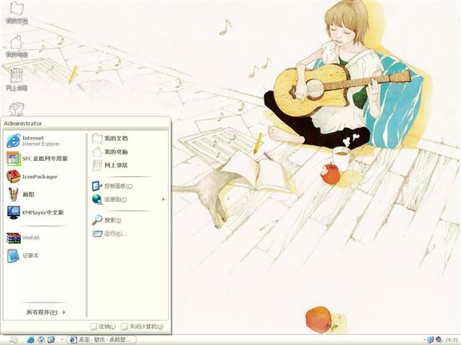Screen dimensions: 461x345
Task: Click the round tray icon beside the clock
Action: tap(439, 339)
